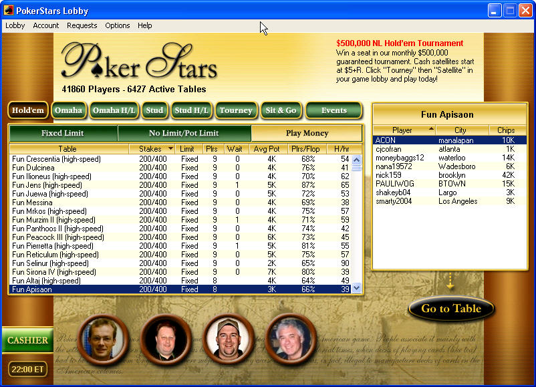Open the Options menu
Viewport: 536px width, 387px height.
118,25
